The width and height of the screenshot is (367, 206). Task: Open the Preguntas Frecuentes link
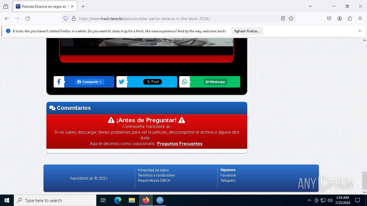(180, 144)
